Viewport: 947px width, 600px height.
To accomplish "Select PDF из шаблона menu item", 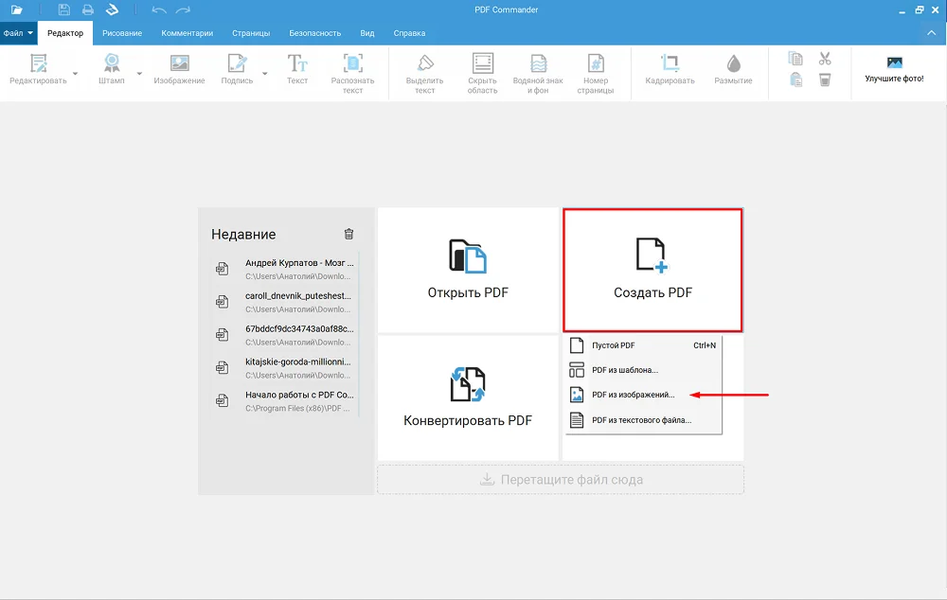I will [x=644, y=370].
